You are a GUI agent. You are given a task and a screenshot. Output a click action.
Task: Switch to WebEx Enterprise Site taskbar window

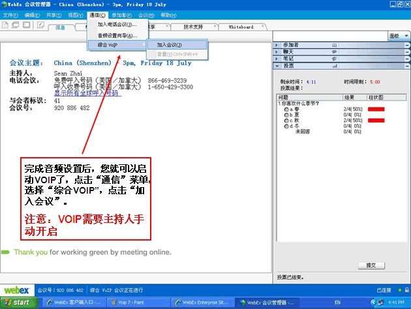coord(203,302)
